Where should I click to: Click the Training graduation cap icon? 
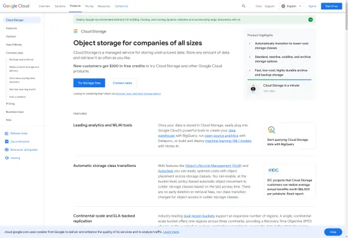(x=7, y=158)
